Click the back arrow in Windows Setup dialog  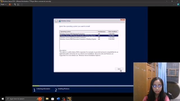point(56,21)
